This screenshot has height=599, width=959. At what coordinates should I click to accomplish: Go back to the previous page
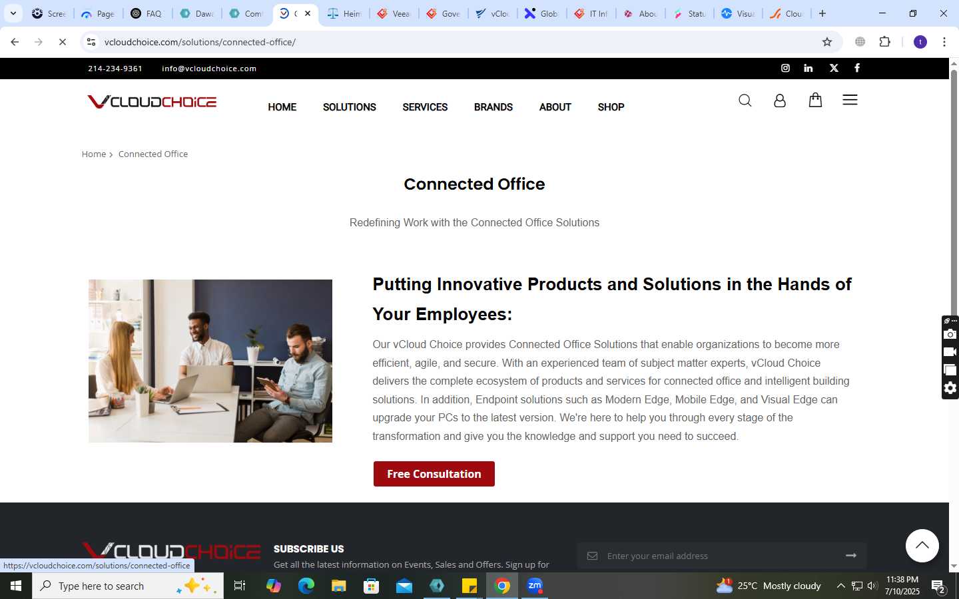[15, 42]
